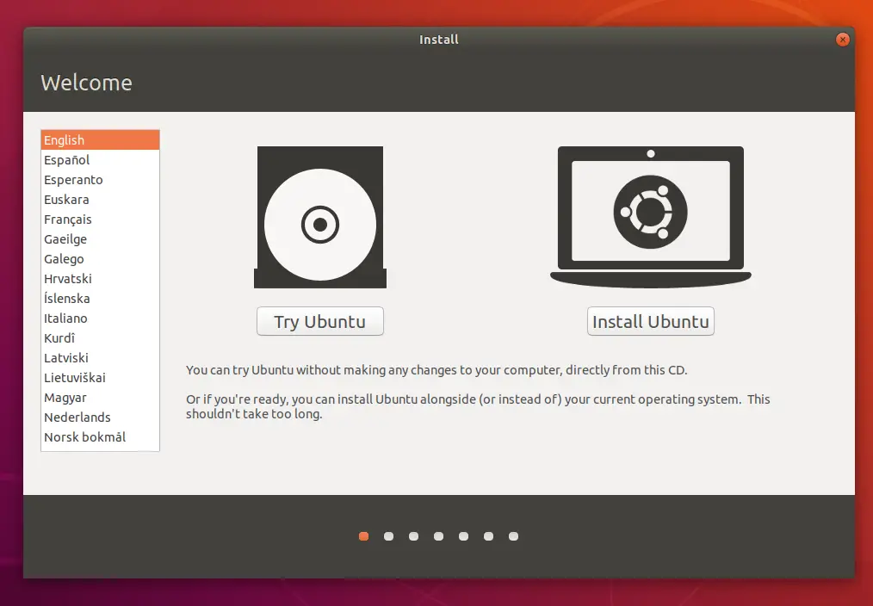Click the first orange progress dot

363,535
